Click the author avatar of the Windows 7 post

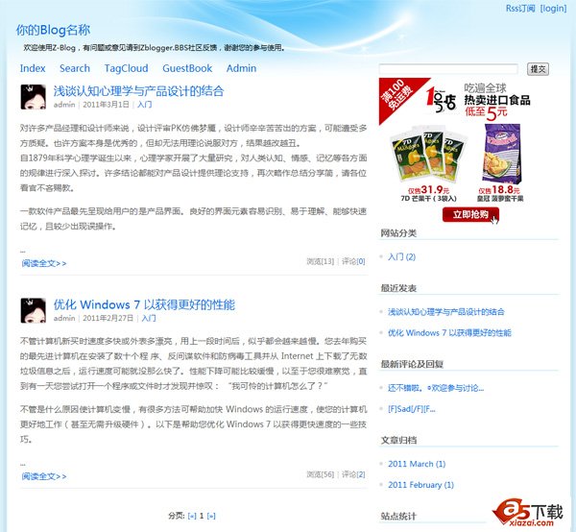(33, 310)
